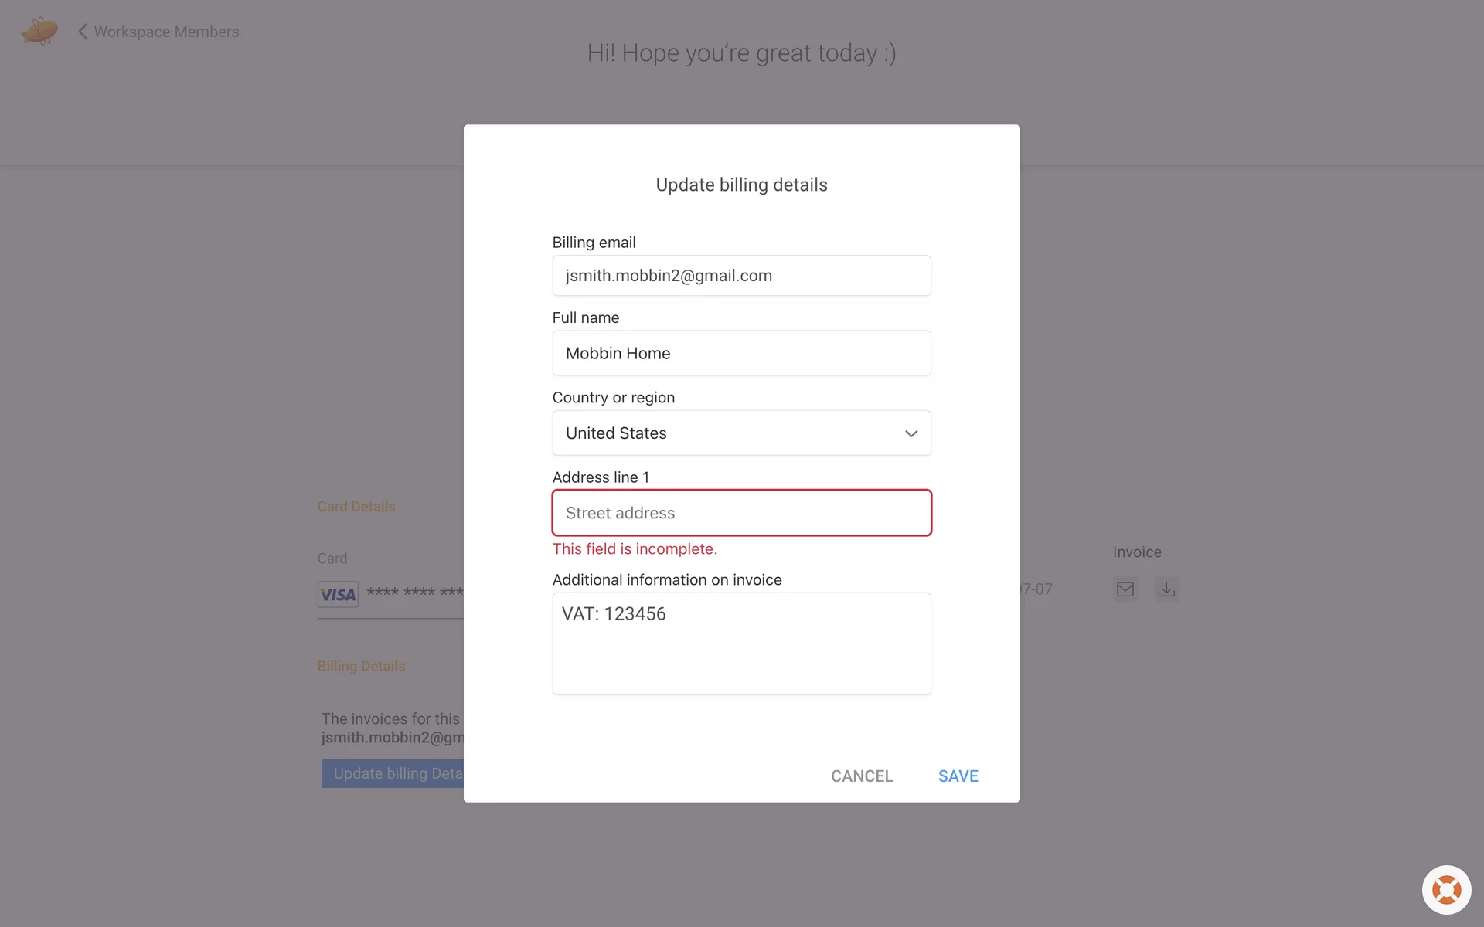The image size is (1484, 927).
Task: Focus the Billing email field
Action: (x=741, y=276)
